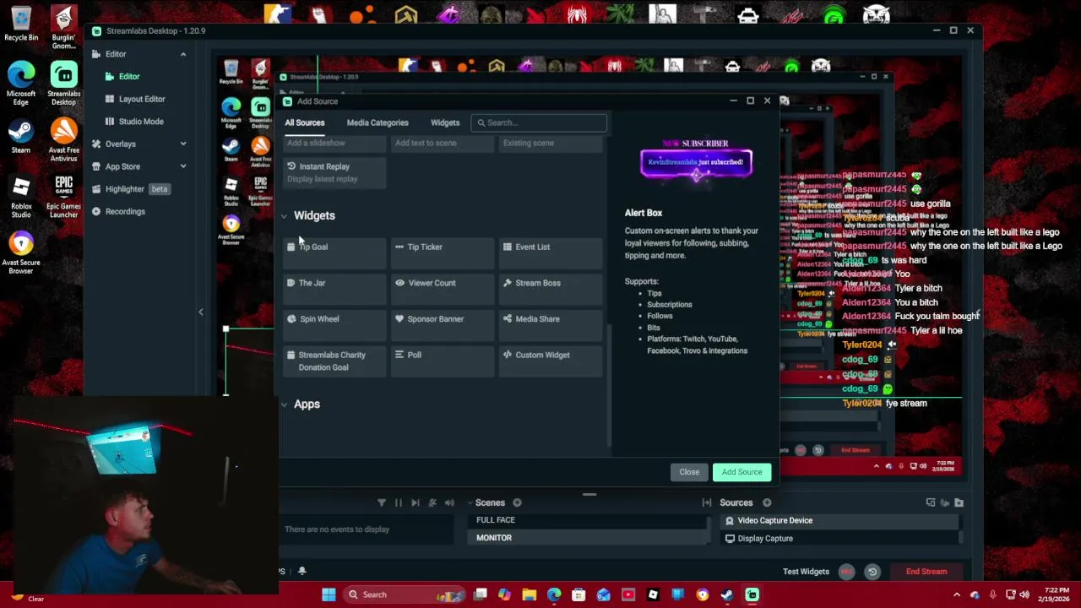Toggle the muted alerts icon in events
1081x608 pixels.
pyautogui.click(x=432, y=503)
